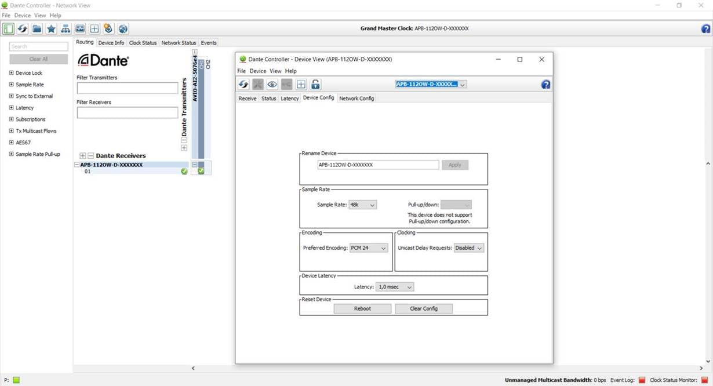The image size is (713, 386).
Task: Open the folder load preset icon
Action: pyautogui.click(x=37, y=29)
